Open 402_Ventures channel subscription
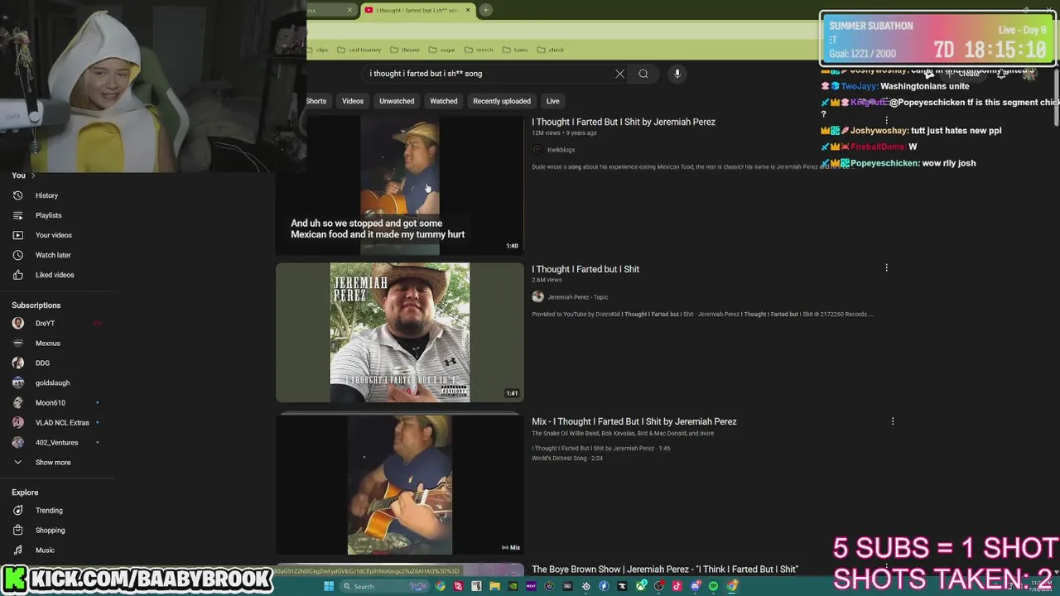Screen dimensions: 1060x596 tap(56, 443)
